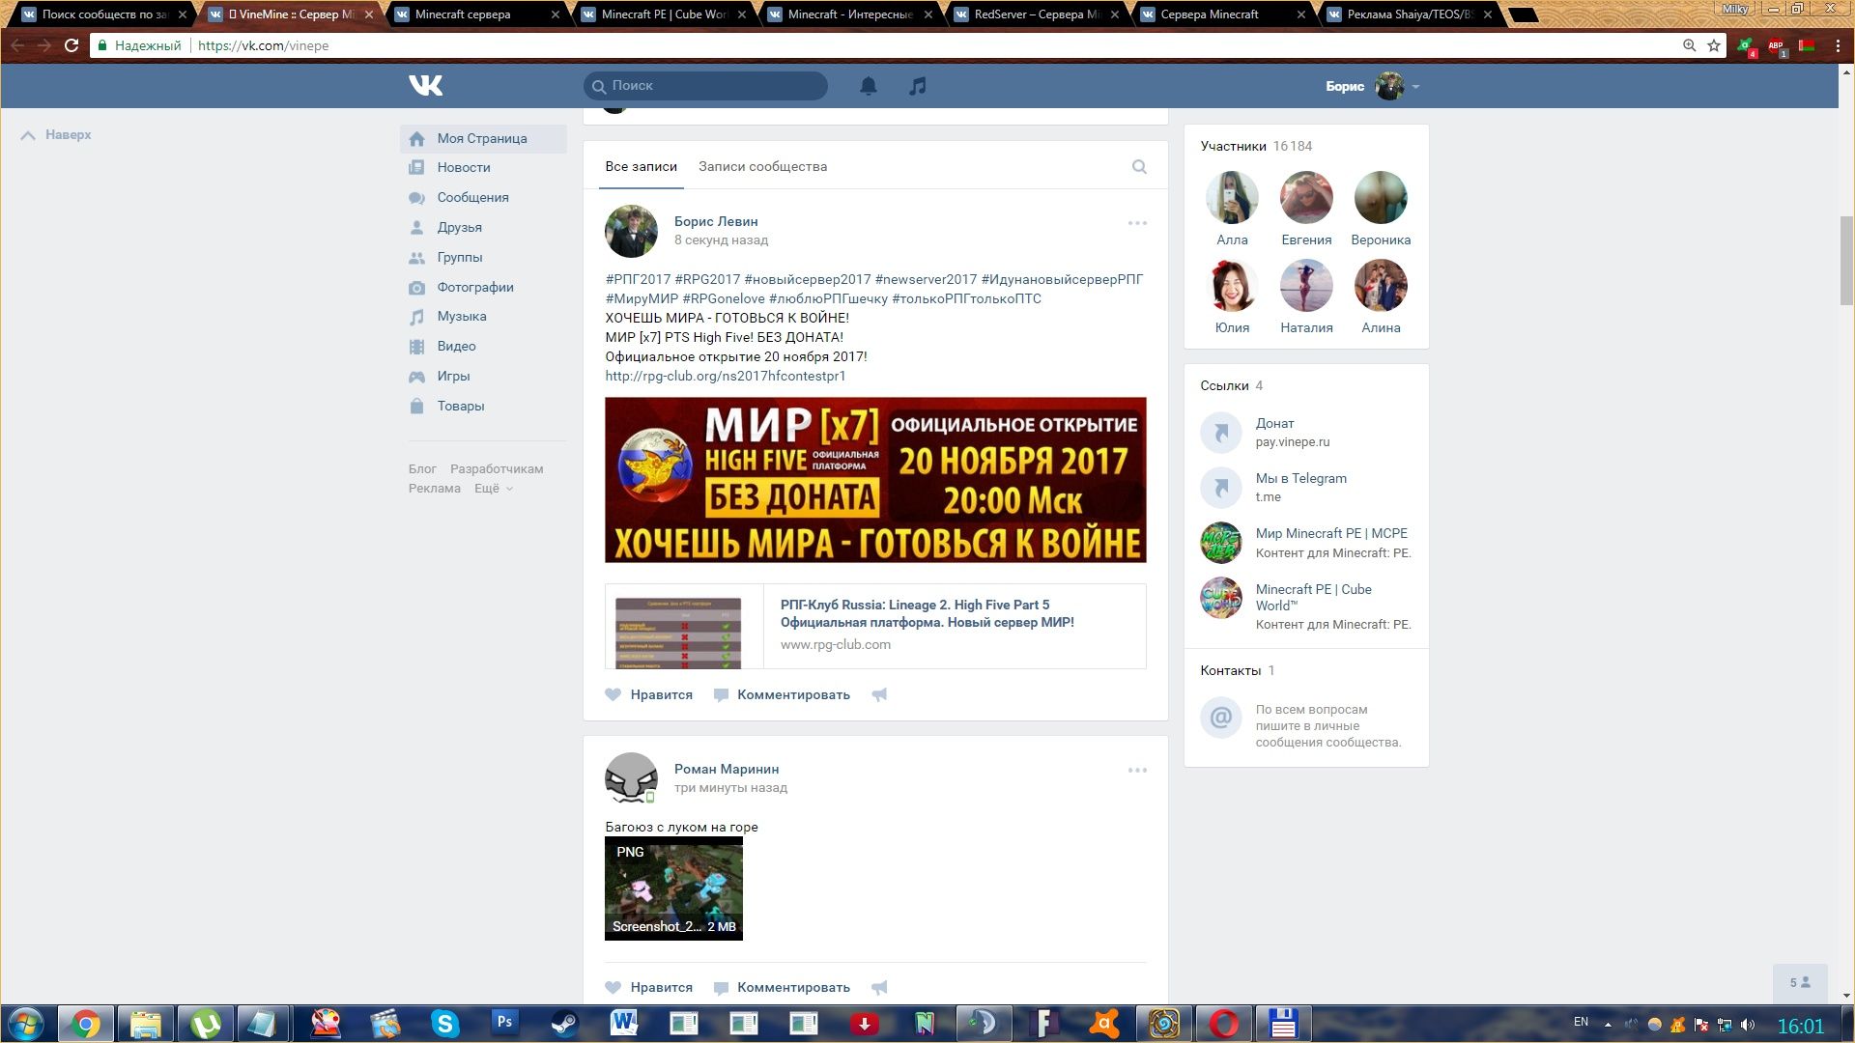Click the Новости sidebar icon
The height and width of the screenshot is (1043, 1855).
click(x=416, y=168)
